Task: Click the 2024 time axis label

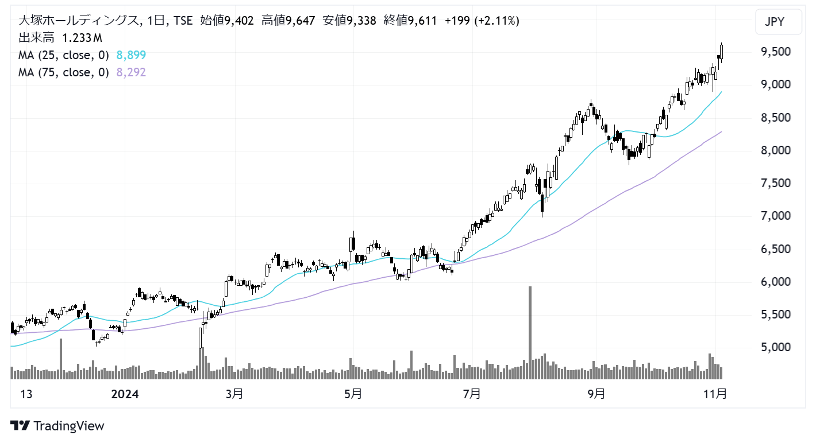Action: point(125,394)
